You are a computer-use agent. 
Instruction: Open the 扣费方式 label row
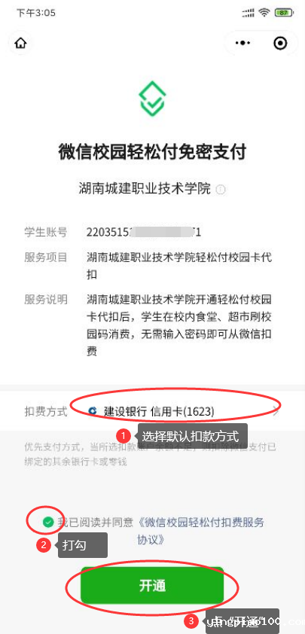click(x=152, y=412)
